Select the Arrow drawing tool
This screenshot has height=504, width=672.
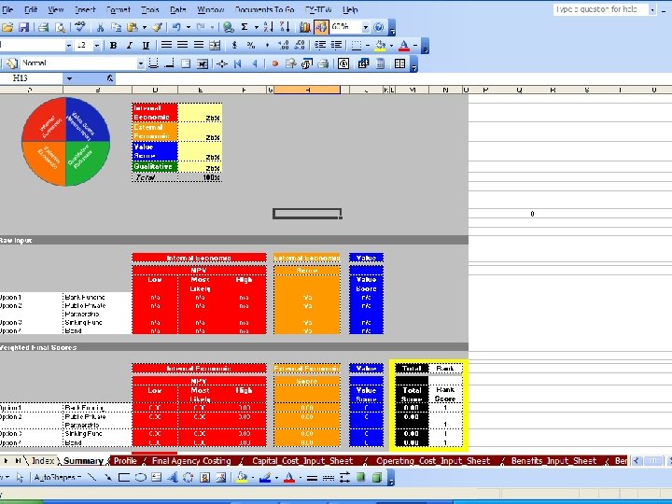click(107, 477)
